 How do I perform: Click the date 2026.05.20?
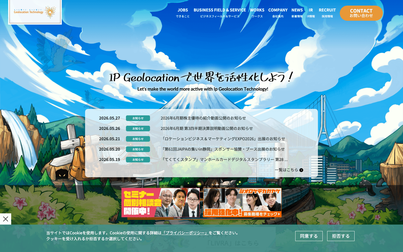pyautogui.click(x=109, y=149)
